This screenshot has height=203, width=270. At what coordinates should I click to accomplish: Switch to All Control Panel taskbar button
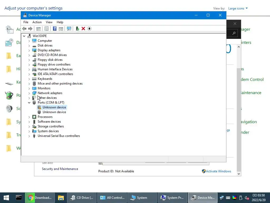pyautogui.click(x=112, y=198)
